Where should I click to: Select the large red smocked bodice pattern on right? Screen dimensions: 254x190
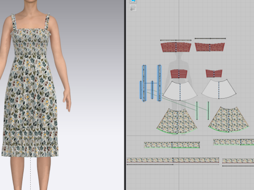click(210, 47)
